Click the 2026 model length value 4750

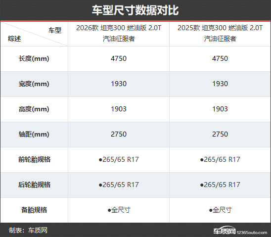tap(119, 58)
